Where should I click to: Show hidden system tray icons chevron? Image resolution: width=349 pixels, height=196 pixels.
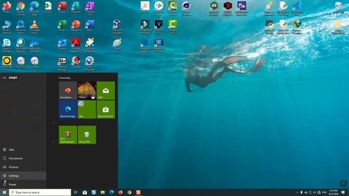click(297, 192)
